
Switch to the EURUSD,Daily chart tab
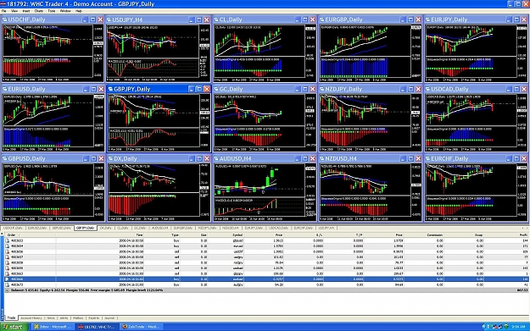click(x=37, y=228)
